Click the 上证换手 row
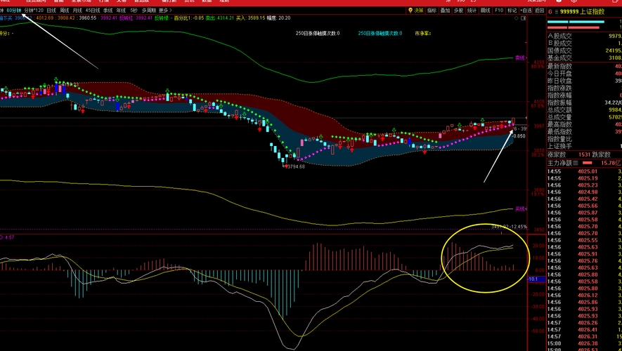Screen dimensions: 622x351 584,146
